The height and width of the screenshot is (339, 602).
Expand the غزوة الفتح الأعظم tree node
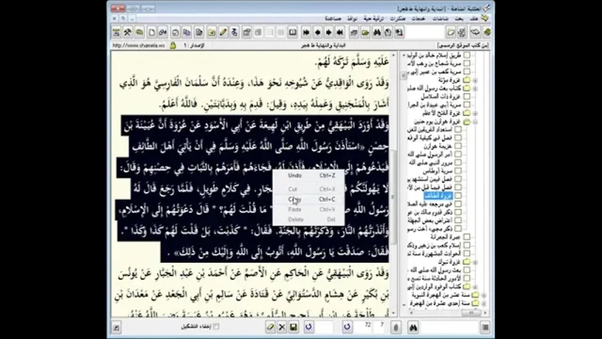point(475,113)
